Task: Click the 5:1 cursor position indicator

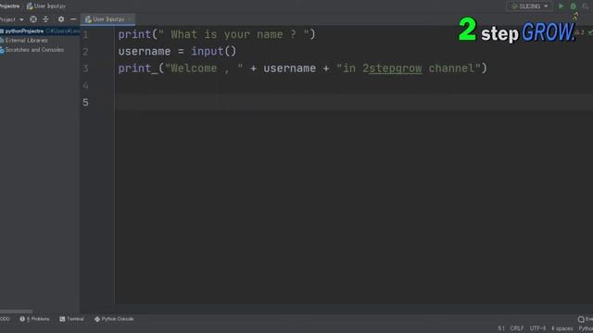Action: [x=501, y=328]
